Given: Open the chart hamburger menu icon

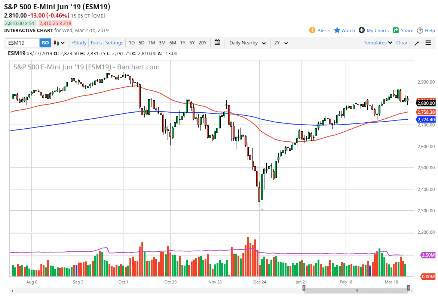Looking at the screenshot, I should (429, 43).
